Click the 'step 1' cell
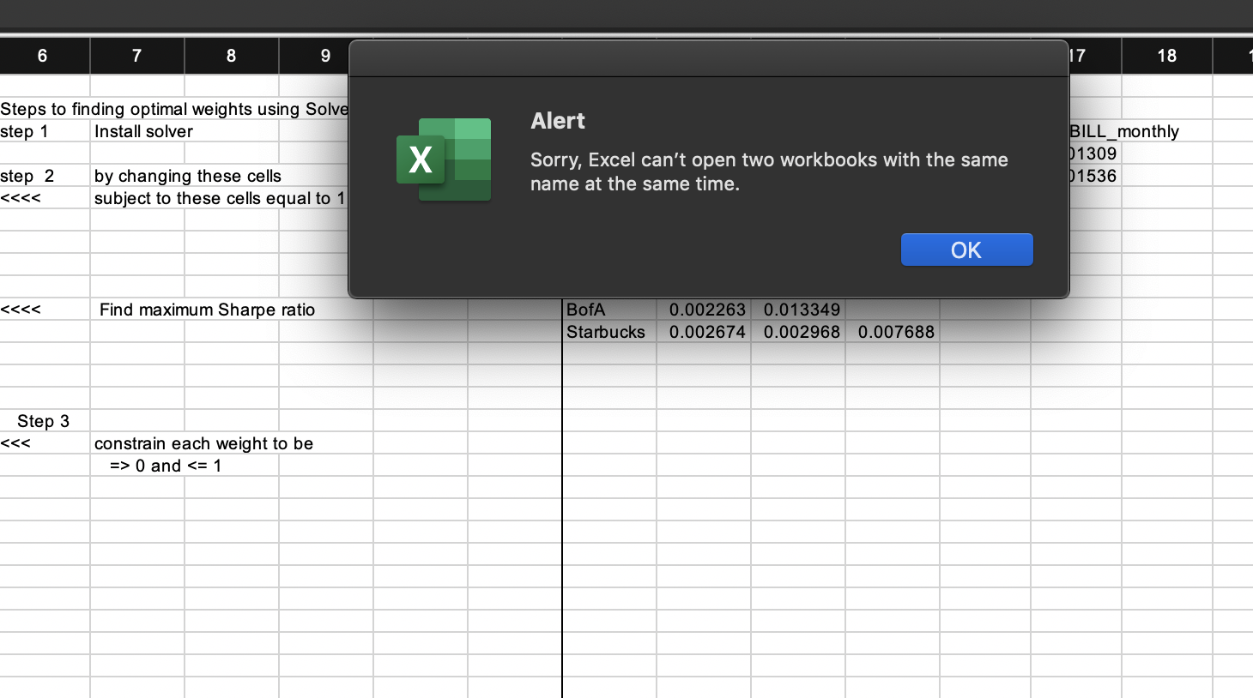This screenshot has height=698, width=1253. tap(45, 131)
